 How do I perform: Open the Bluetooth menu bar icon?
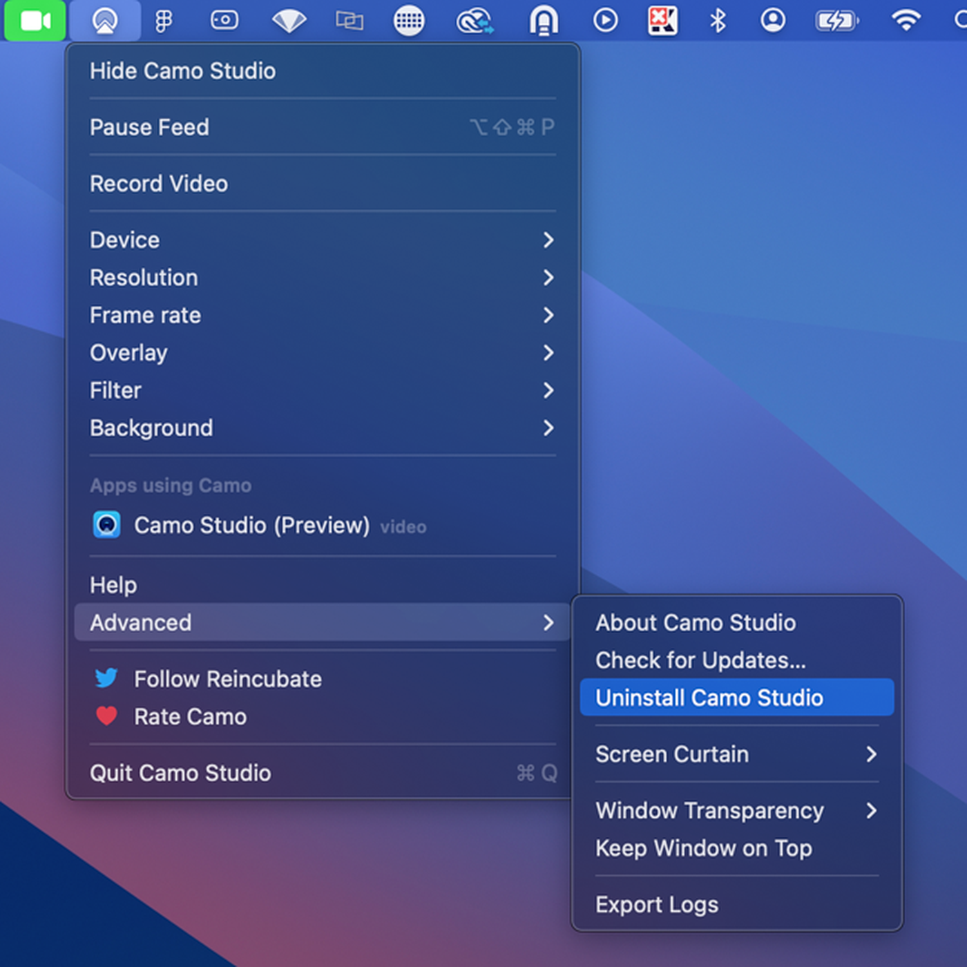coord(718,21)
